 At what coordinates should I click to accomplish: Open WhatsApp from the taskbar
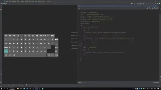point(43,89)
